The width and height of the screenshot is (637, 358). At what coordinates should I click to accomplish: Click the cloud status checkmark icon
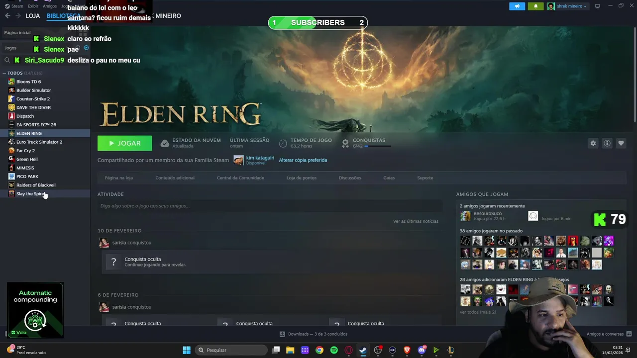(x=165, y=143)
